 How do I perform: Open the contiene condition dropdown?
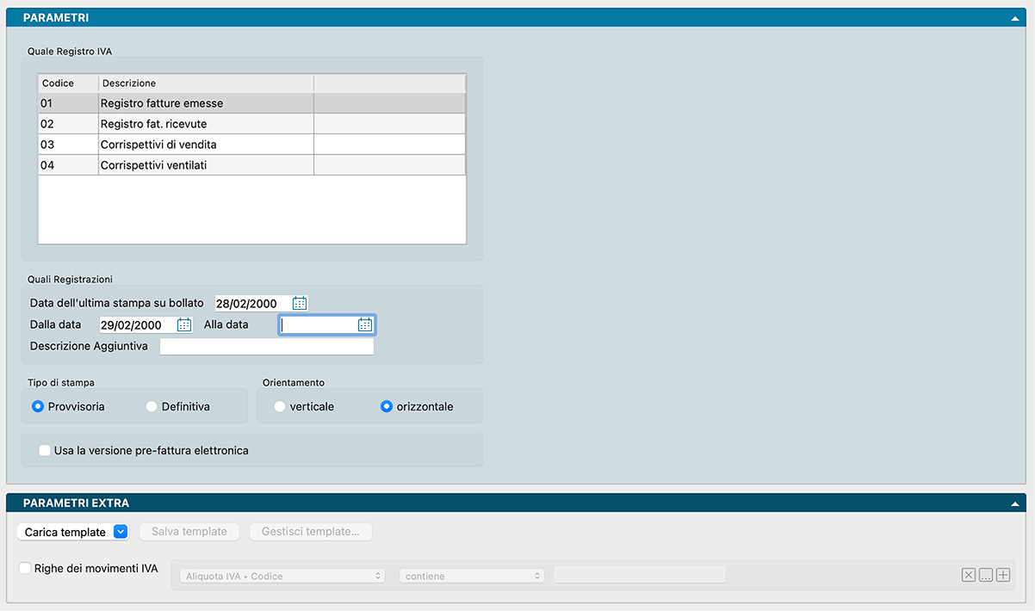pos(471,576)
